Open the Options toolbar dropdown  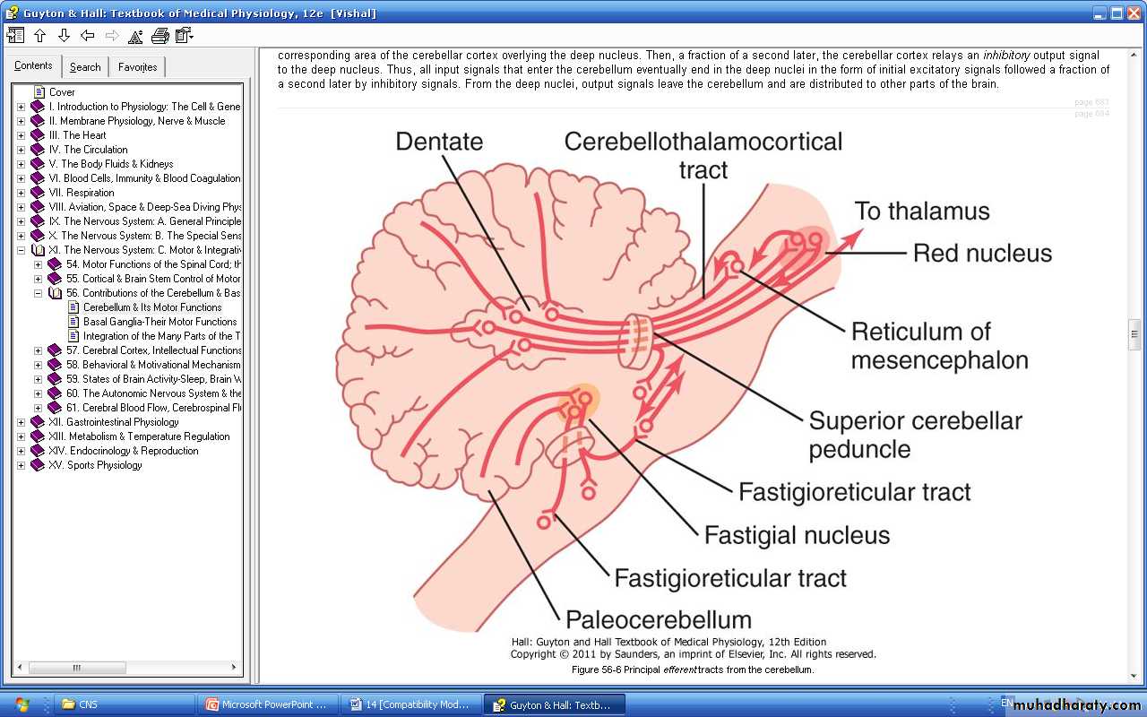[185, 36]
